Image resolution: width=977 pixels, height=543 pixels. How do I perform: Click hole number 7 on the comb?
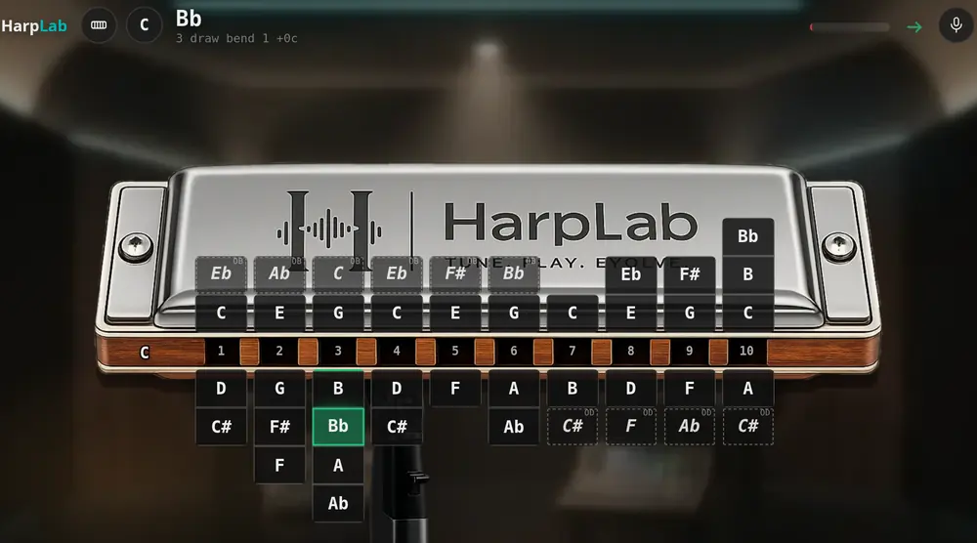[x=572, y=351]
